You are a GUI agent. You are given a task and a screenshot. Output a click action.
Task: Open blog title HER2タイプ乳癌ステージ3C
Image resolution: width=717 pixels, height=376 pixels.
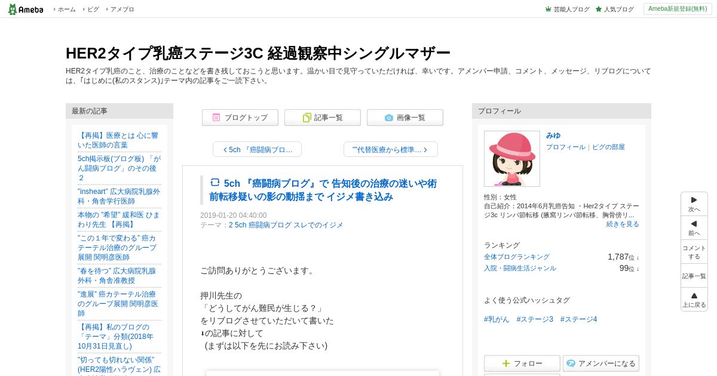tap(258, 53)
